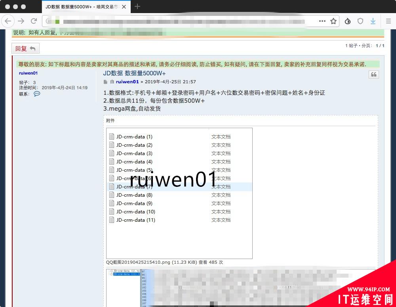Click the author link ruiwen01 in the byline
The width and height of the screenshot is (396, 307).
[x=127, y=82]
